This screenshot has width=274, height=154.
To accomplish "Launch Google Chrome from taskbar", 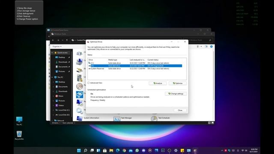I will [x=124, y=151].
